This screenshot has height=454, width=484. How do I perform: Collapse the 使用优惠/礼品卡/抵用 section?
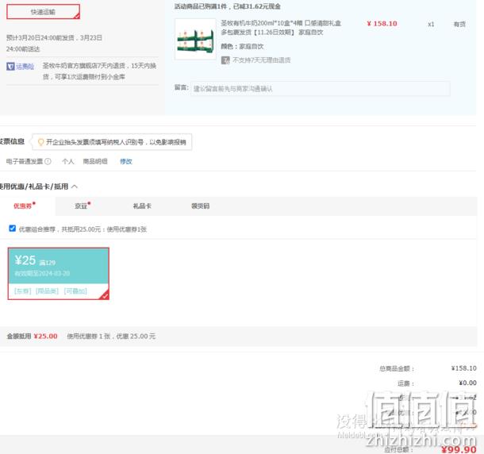[x=75, y=187]
